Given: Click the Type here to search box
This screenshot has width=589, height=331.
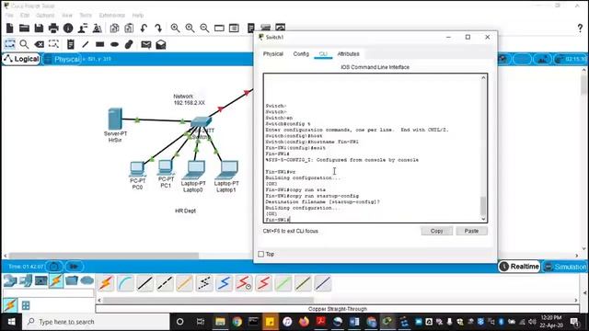Looking at the screenshot, I should (x=97, y=322).
